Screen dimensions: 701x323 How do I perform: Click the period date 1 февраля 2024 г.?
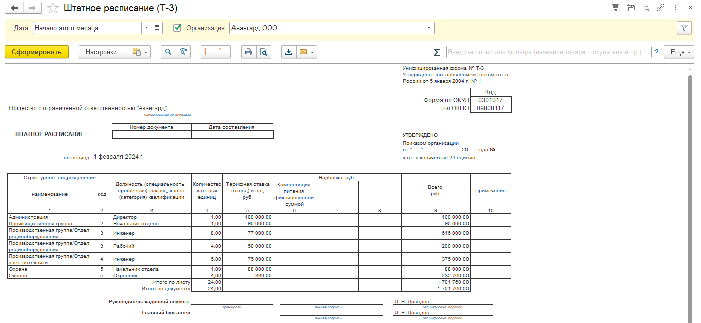[119, 157]
